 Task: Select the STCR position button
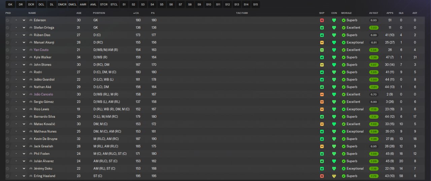point(104,4)
